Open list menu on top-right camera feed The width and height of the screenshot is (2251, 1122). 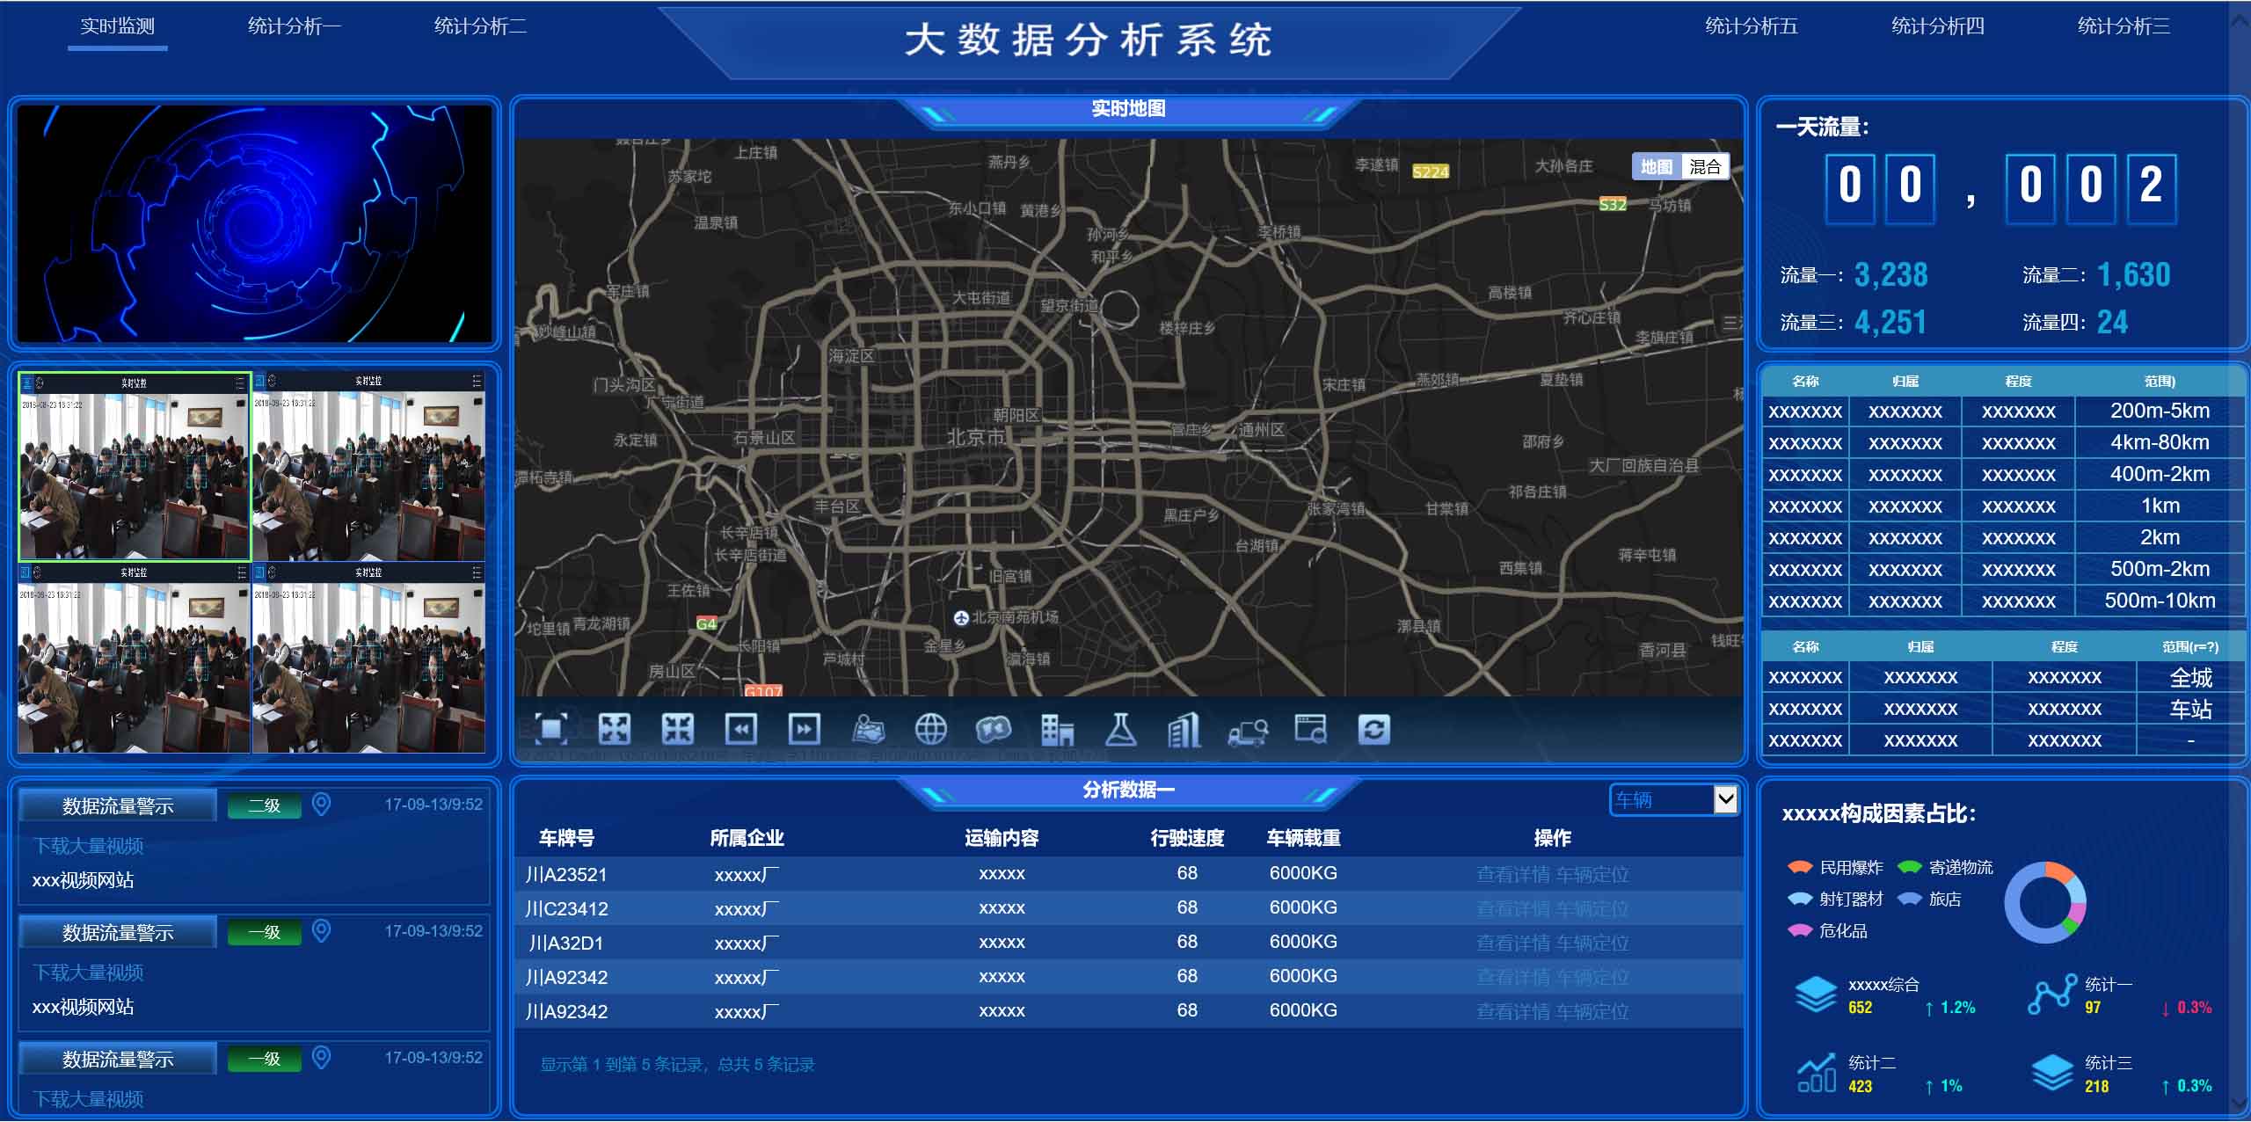[477, 381]
